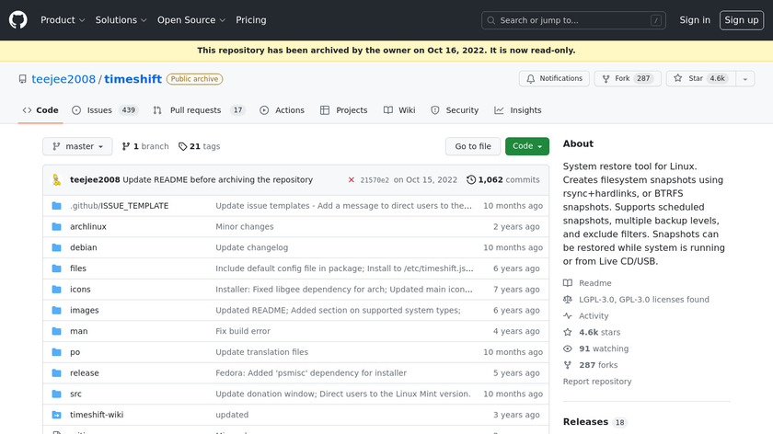Open the 'Minor changes' commit for archlinux
773x434 pixels.
245,226
